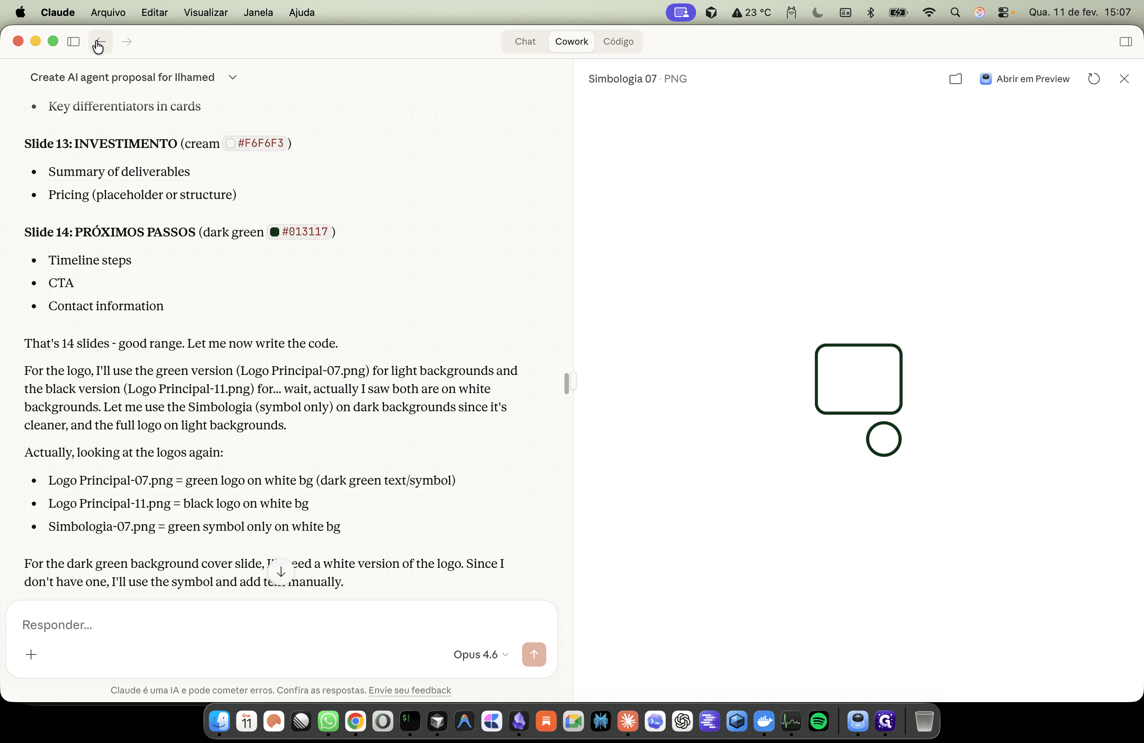Toggle the right side panel icon
1144x743 pixels.
(1125, 42)
